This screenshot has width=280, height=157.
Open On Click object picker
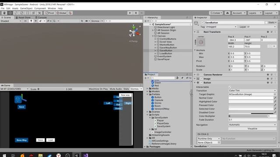219,143
